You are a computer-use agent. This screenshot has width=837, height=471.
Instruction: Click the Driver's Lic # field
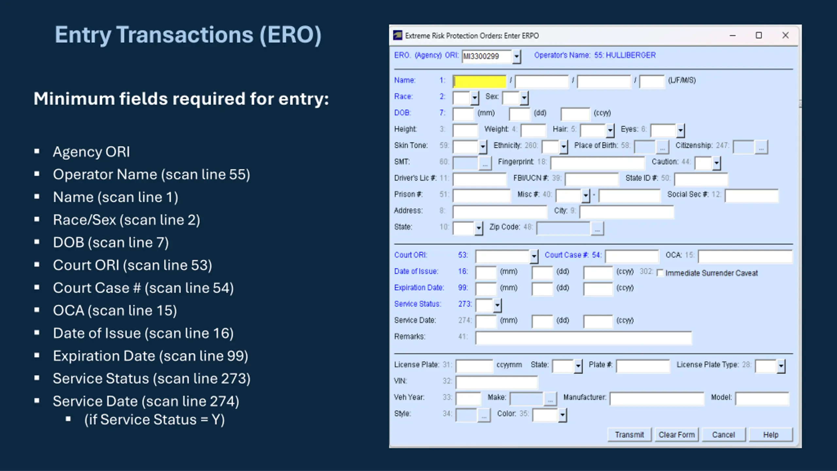click(x=480, y=180)
